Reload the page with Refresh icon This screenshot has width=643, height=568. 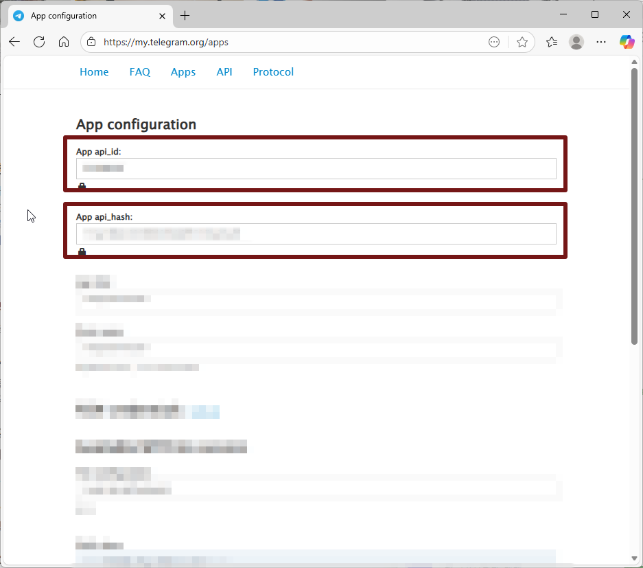(39, 42)
